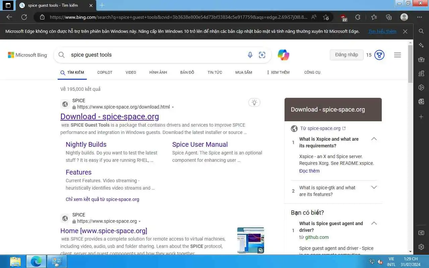
Task: Dismiss the Edge unsupported notification bar
Action: (405, 31)
